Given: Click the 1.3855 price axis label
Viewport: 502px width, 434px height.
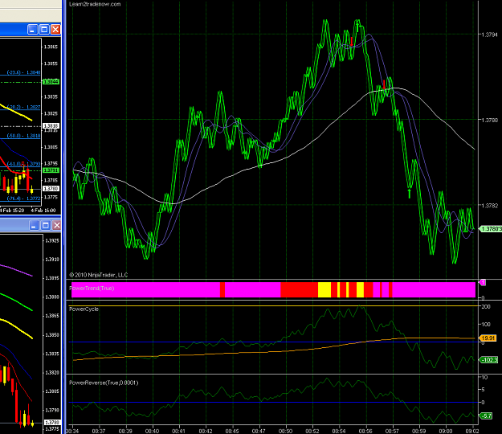Looking at the screenshot, I should tap(51, 63).
